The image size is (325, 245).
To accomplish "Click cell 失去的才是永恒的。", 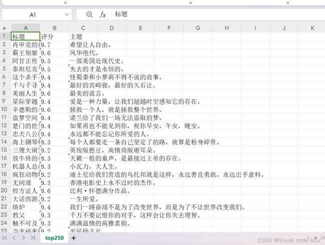I will [97, 69].
